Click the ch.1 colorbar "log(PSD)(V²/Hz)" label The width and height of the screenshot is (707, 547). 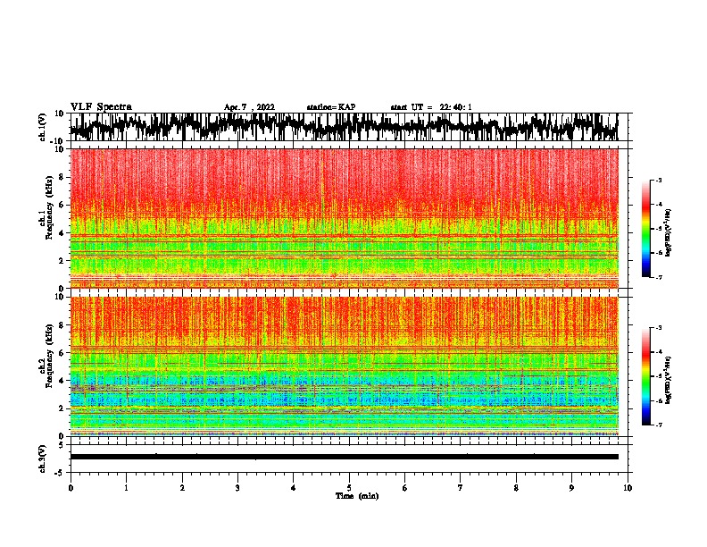pos(669,233)
